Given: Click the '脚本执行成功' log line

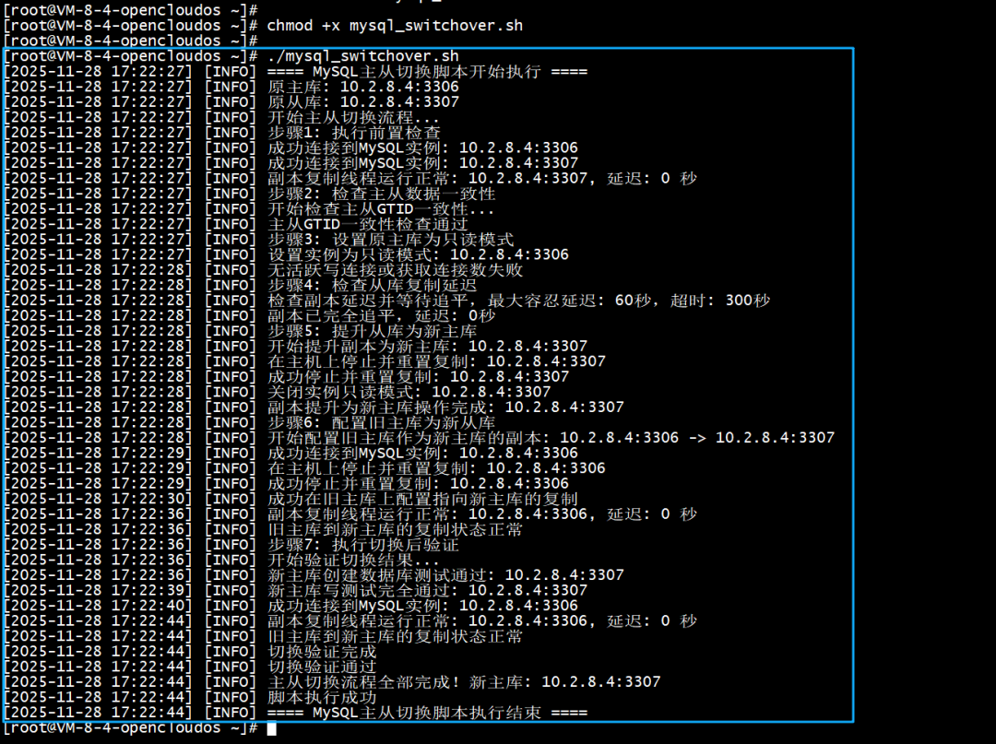Looking at the screenshot, I should pos(190,697).
